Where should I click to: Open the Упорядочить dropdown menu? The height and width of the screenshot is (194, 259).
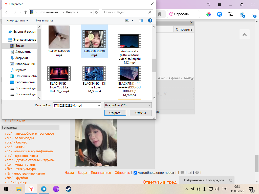point(17,20)
